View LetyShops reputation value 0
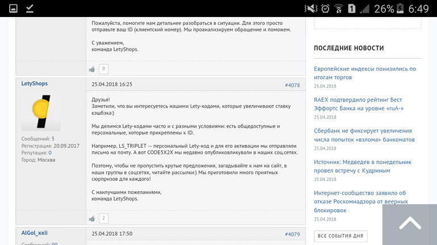Viewport: 437px width, 245px height. click(50, 153)
